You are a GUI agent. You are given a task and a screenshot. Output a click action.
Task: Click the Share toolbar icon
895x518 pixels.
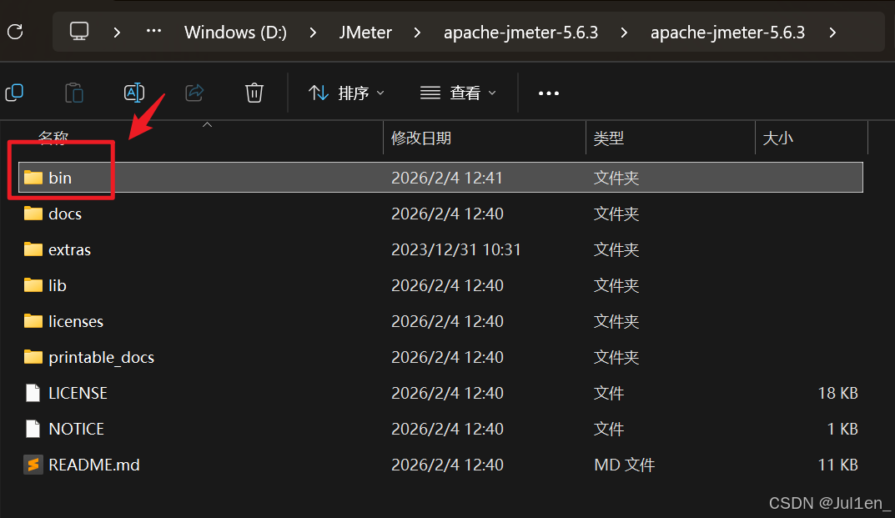[x=194, y=93]
